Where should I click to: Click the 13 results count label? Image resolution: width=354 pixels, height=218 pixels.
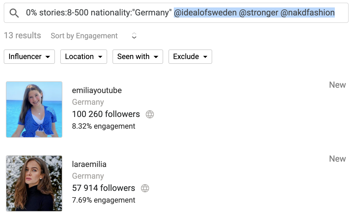(x=22, y=36)
